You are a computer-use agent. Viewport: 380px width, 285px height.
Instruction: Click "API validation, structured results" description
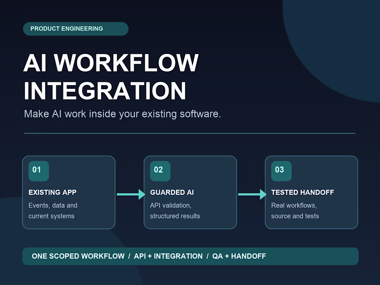[x=175, y=211]
